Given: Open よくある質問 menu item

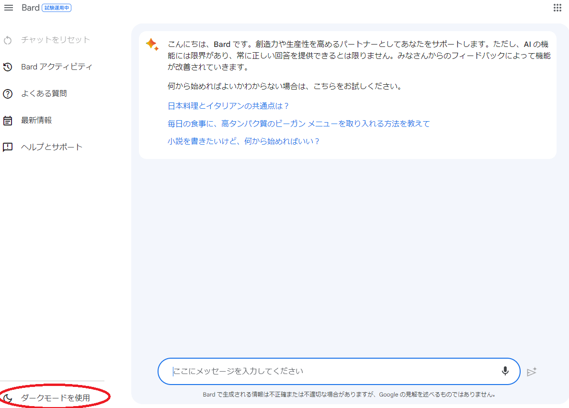Looking at the screenshot, I should 44,93.
